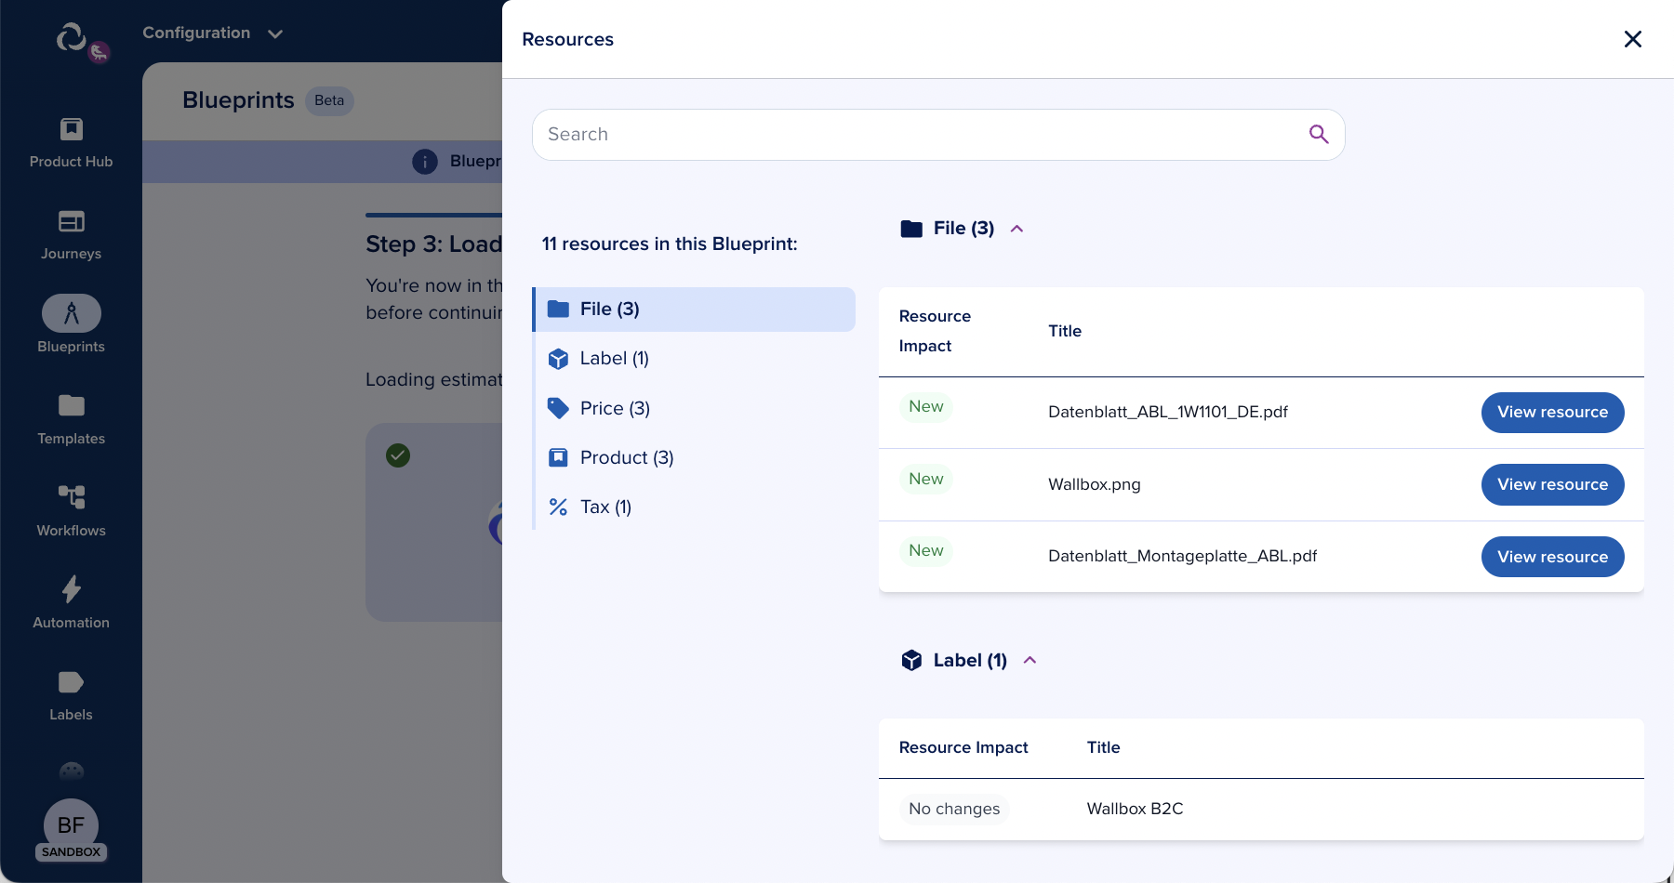1674x883 pixels.
Task: Click the resources Search field
Action: tap(921, 135)
